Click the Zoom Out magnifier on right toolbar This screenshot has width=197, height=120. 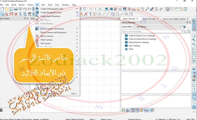point(194,44)
